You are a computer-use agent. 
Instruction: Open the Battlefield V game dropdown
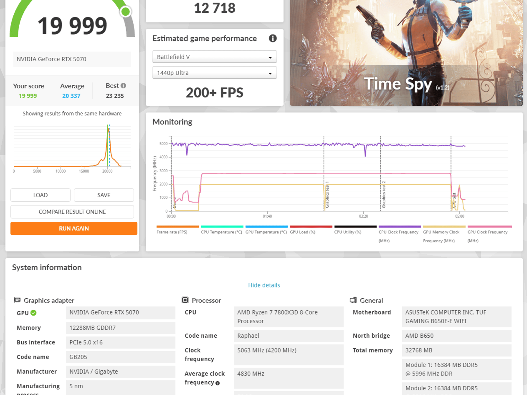[214, 57]
